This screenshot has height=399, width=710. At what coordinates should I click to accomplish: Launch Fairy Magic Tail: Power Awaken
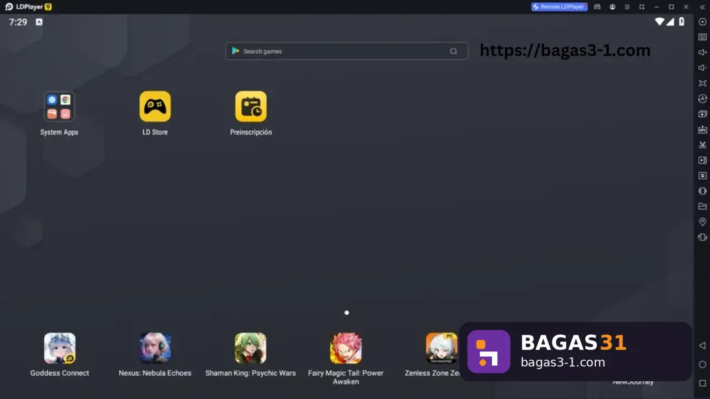(346, 348)
